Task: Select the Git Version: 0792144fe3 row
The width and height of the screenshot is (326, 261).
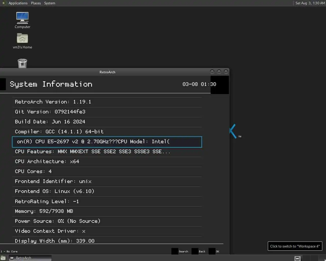Action: coord(107,112)
